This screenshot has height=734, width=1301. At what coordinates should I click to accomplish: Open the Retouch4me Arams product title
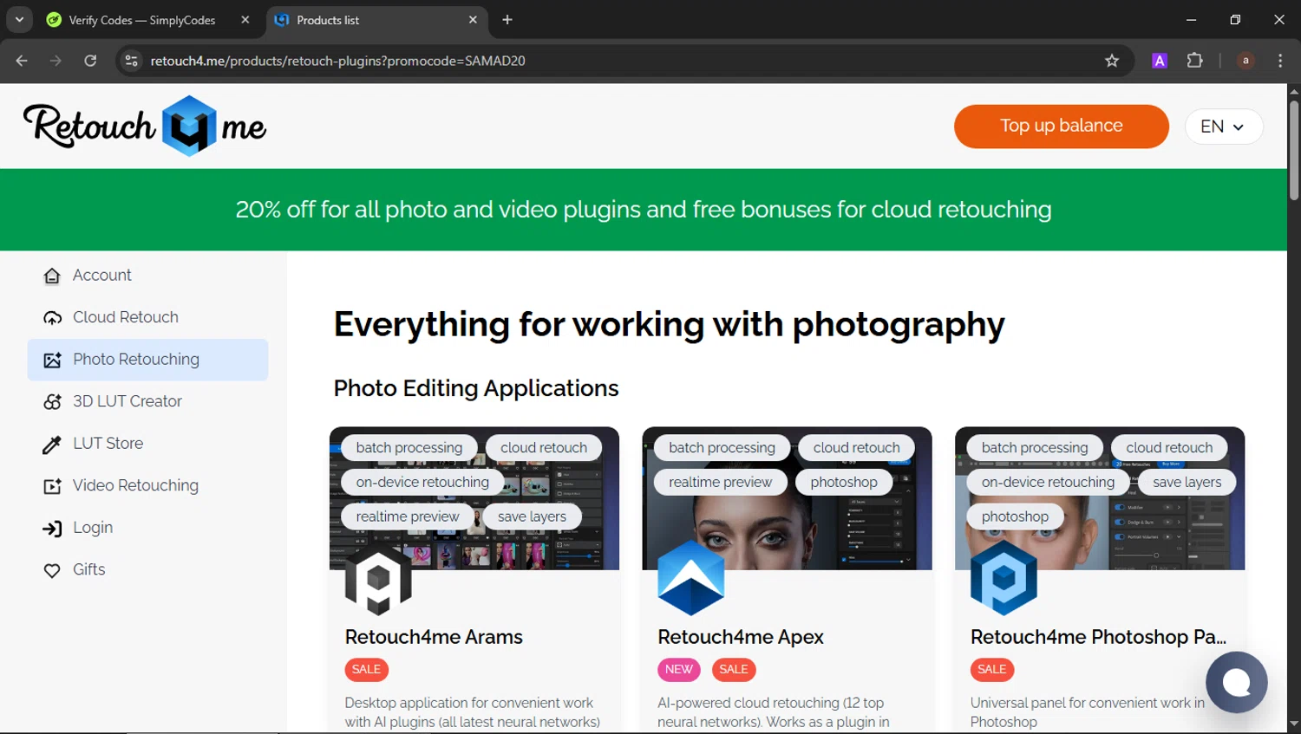434,637
